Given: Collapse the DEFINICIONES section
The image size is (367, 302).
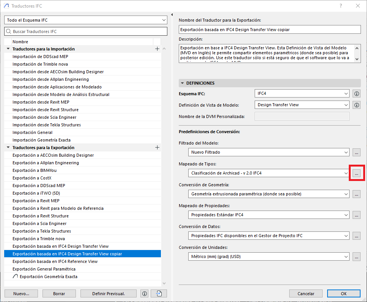Looking at the screenshot, I should [183, 83].
